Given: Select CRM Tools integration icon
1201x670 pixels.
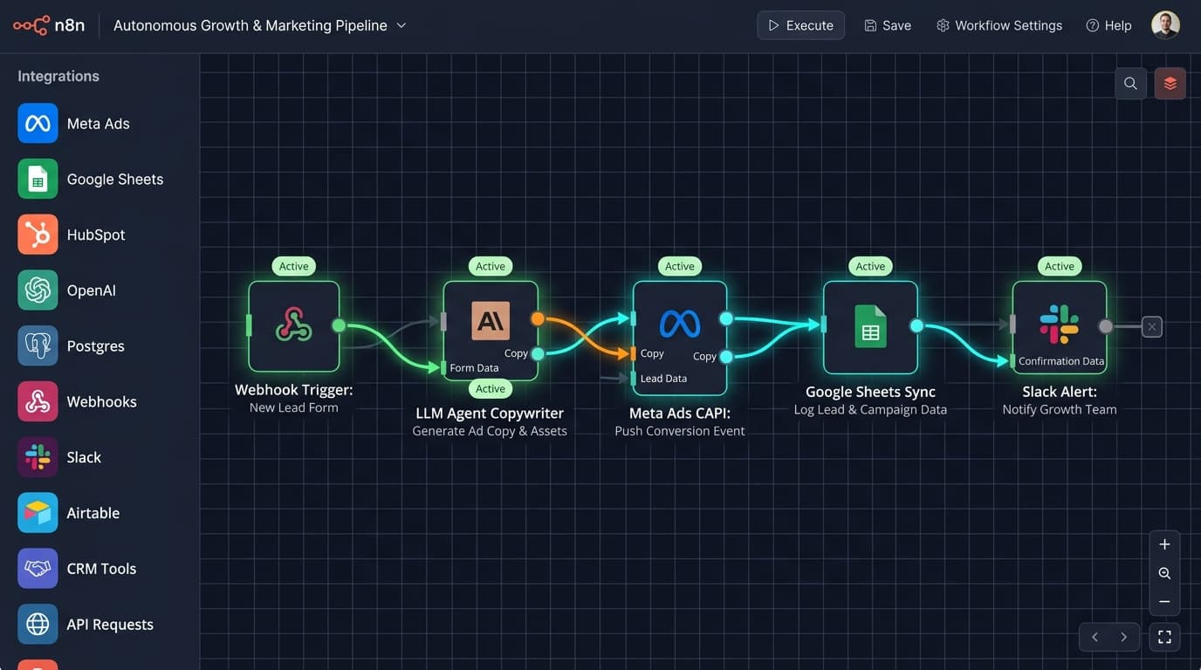Looking at the screenshot, I should click(x=38, y=568).
